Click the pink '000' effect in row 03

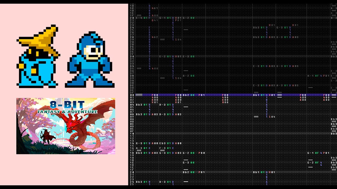pos(225,102)
